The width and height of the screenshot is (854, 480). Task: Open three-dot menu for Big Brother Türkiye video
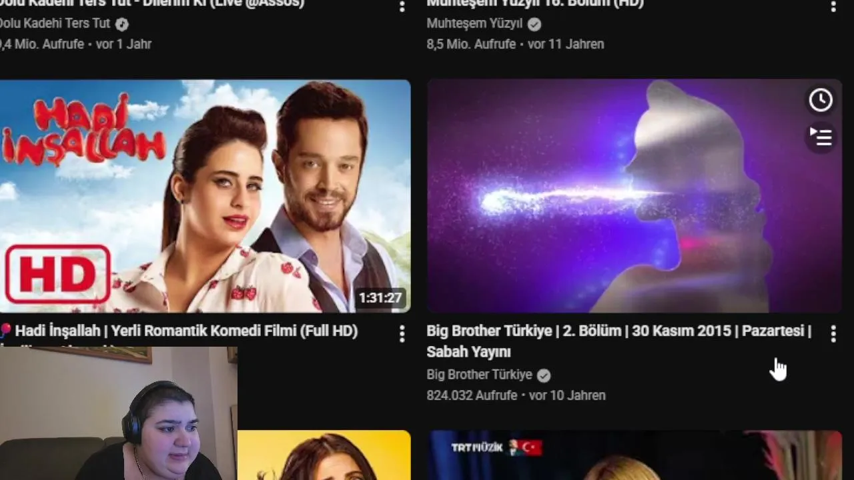coord(833,334)
